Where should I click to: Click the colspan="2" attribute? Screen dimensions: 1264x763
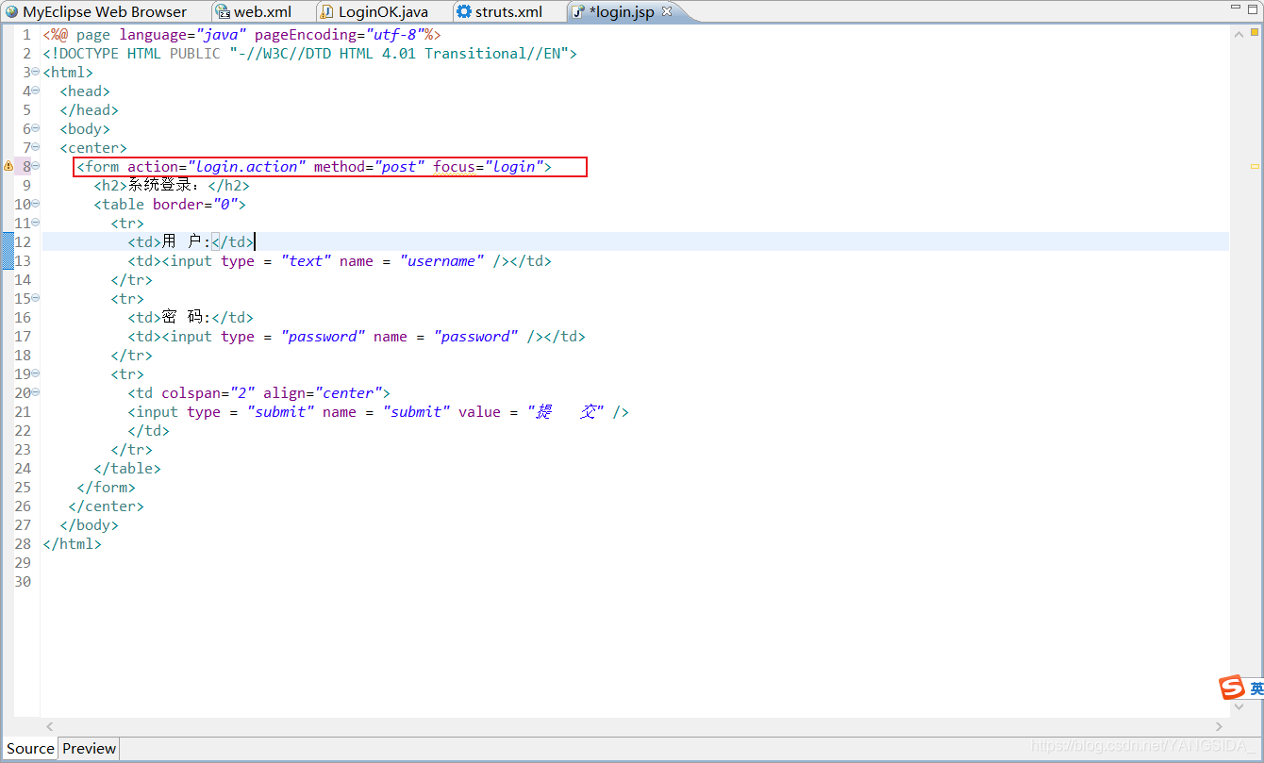pyautogui.click(x=208, y=393)
